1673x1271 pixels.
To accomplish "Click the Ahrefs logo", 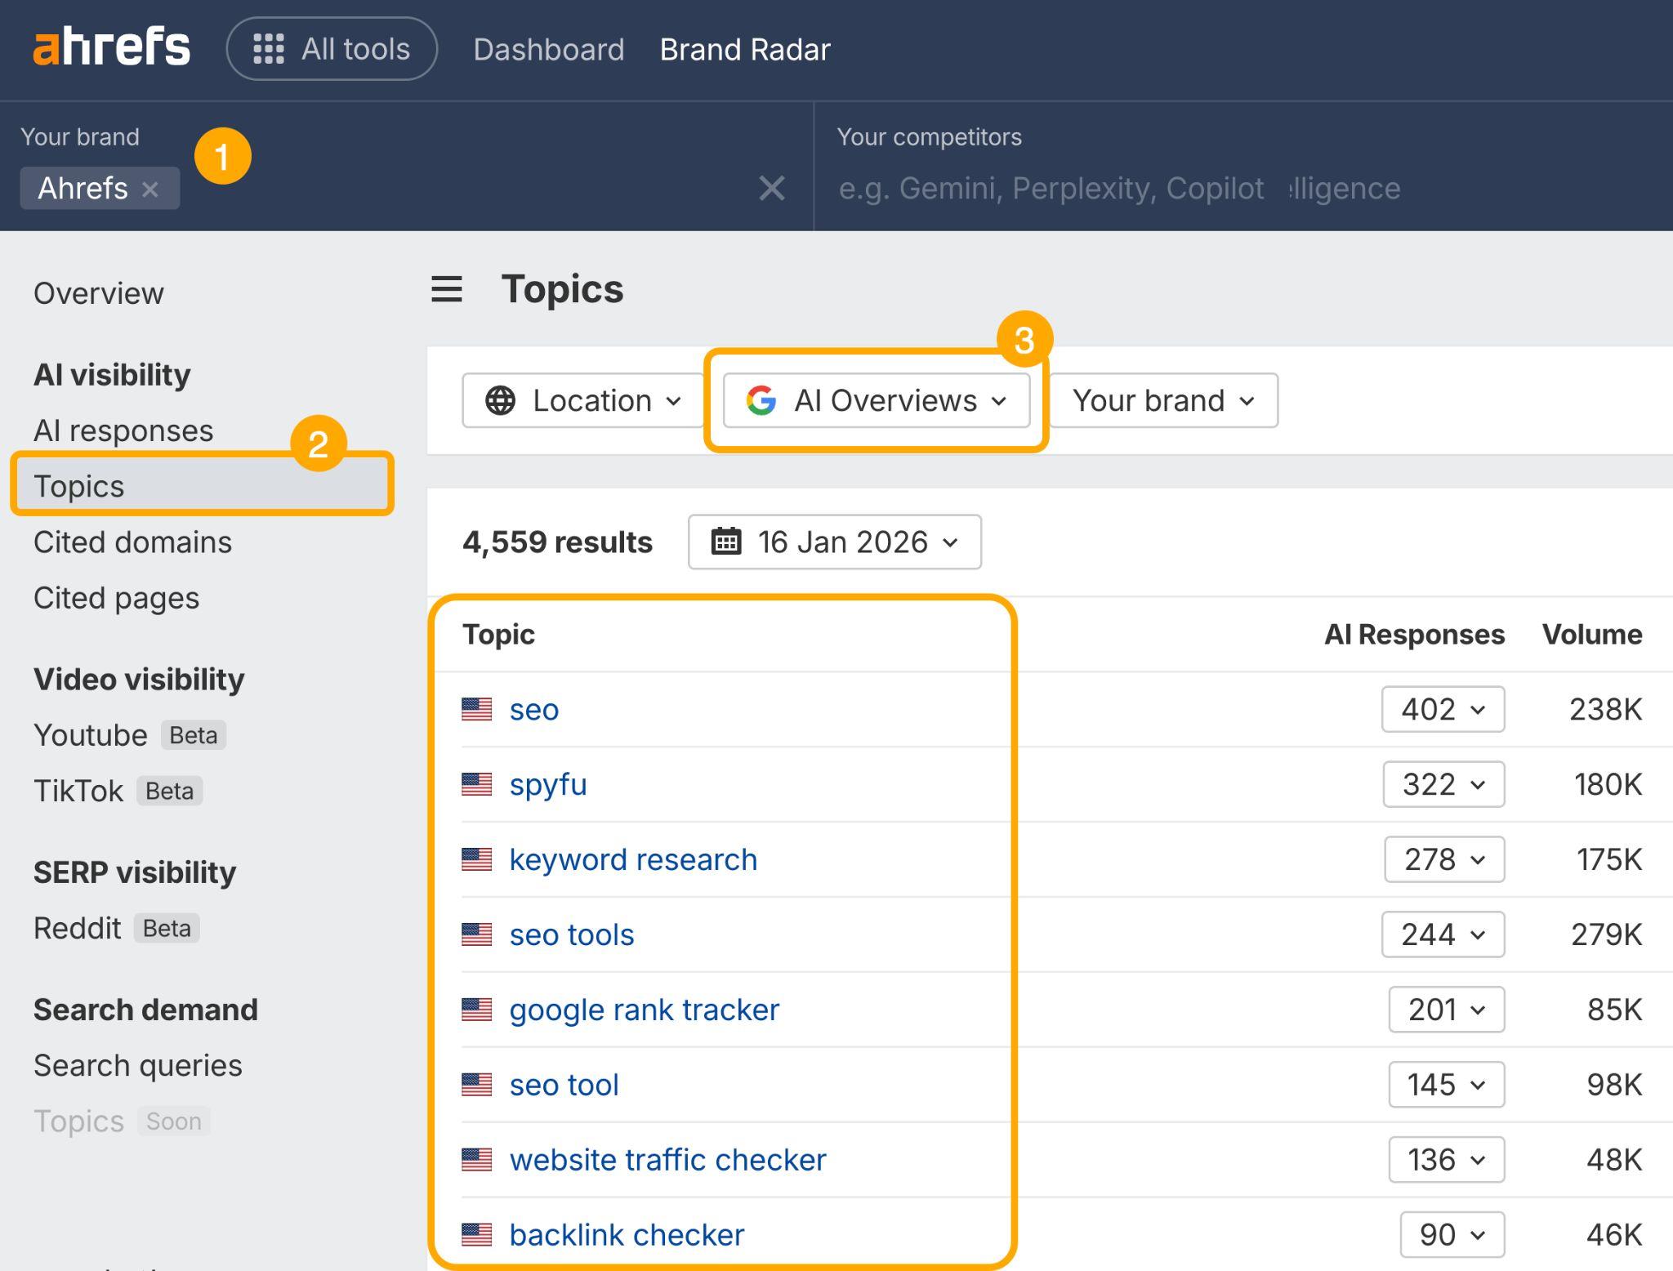I will (109, 47).
